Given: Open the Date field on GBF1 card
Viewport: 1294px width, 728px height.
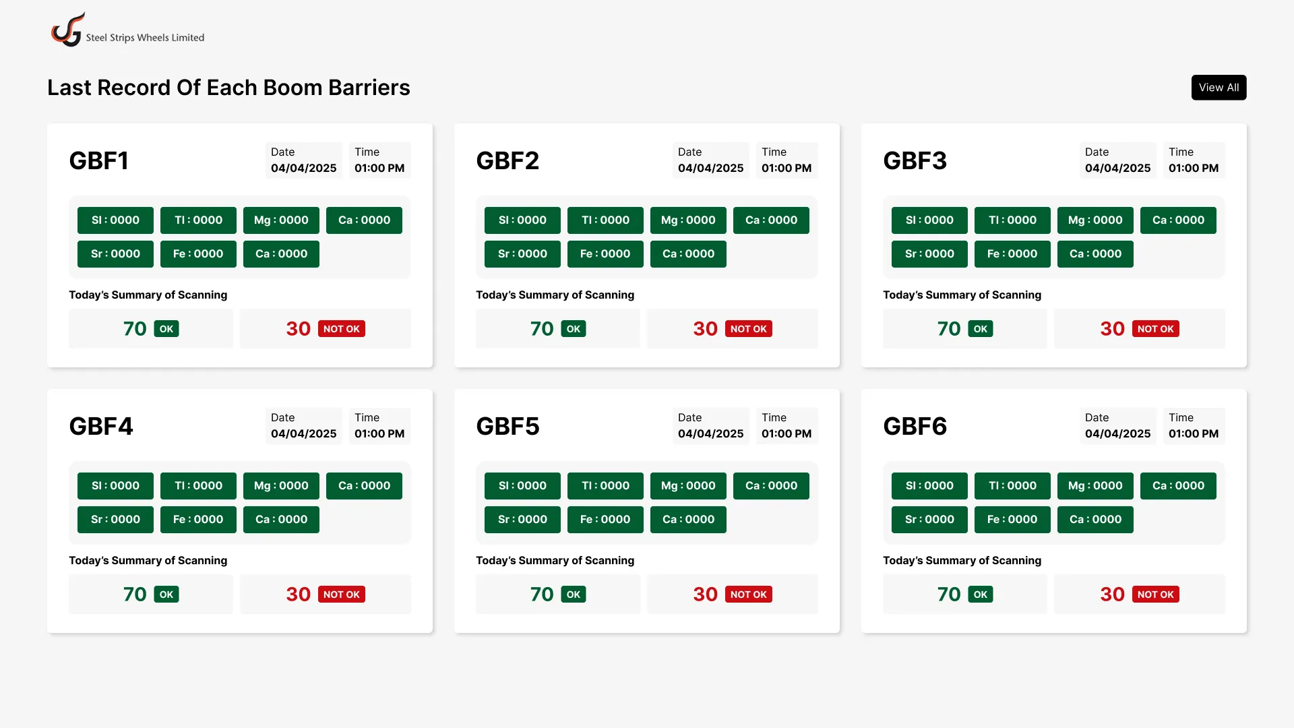Looking at the screenshot, I should (x=303, y=160).
